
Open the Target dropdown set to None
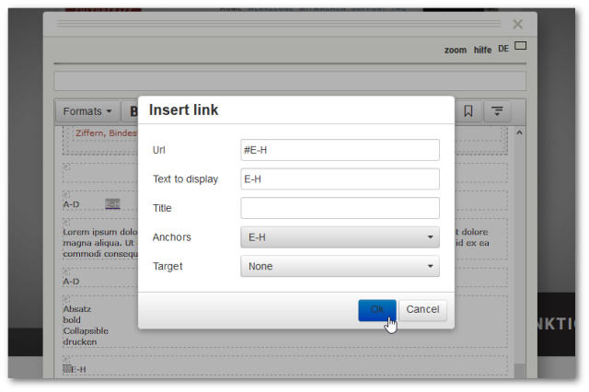340,267
